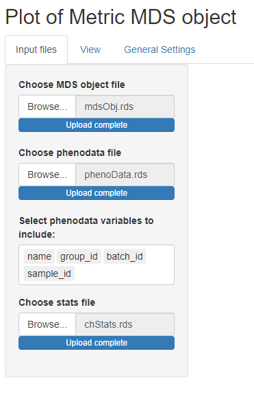The image size is (254, 393).
Task: Click the mdsObj.rds filename field
Action: (125, 106)
